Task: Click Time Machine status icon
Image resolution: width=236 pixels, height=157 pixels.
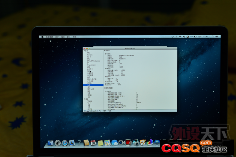Action: (x=173, y=37)
